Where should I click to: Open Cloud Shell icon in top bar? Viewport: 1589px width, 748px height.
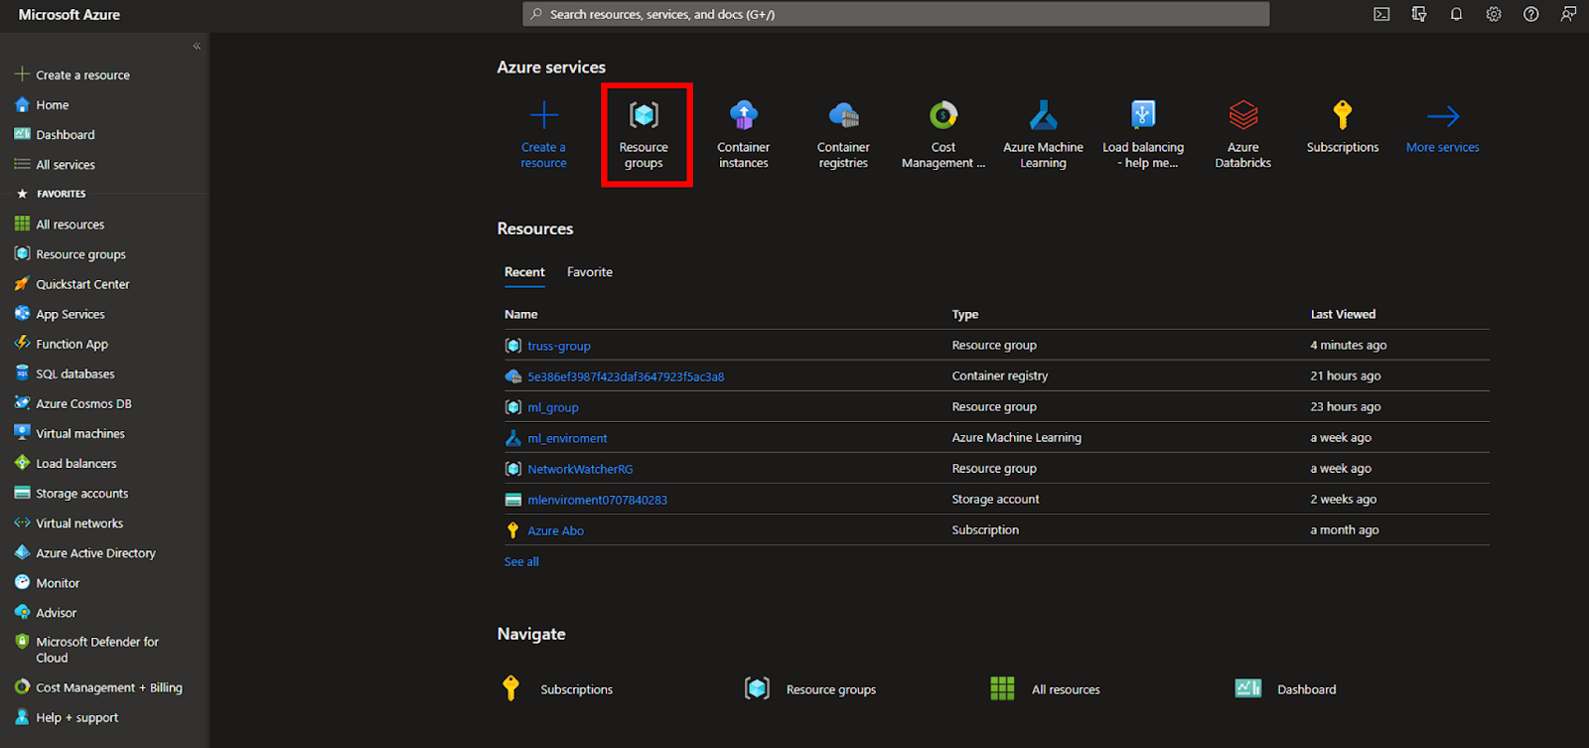(1381, 14)
